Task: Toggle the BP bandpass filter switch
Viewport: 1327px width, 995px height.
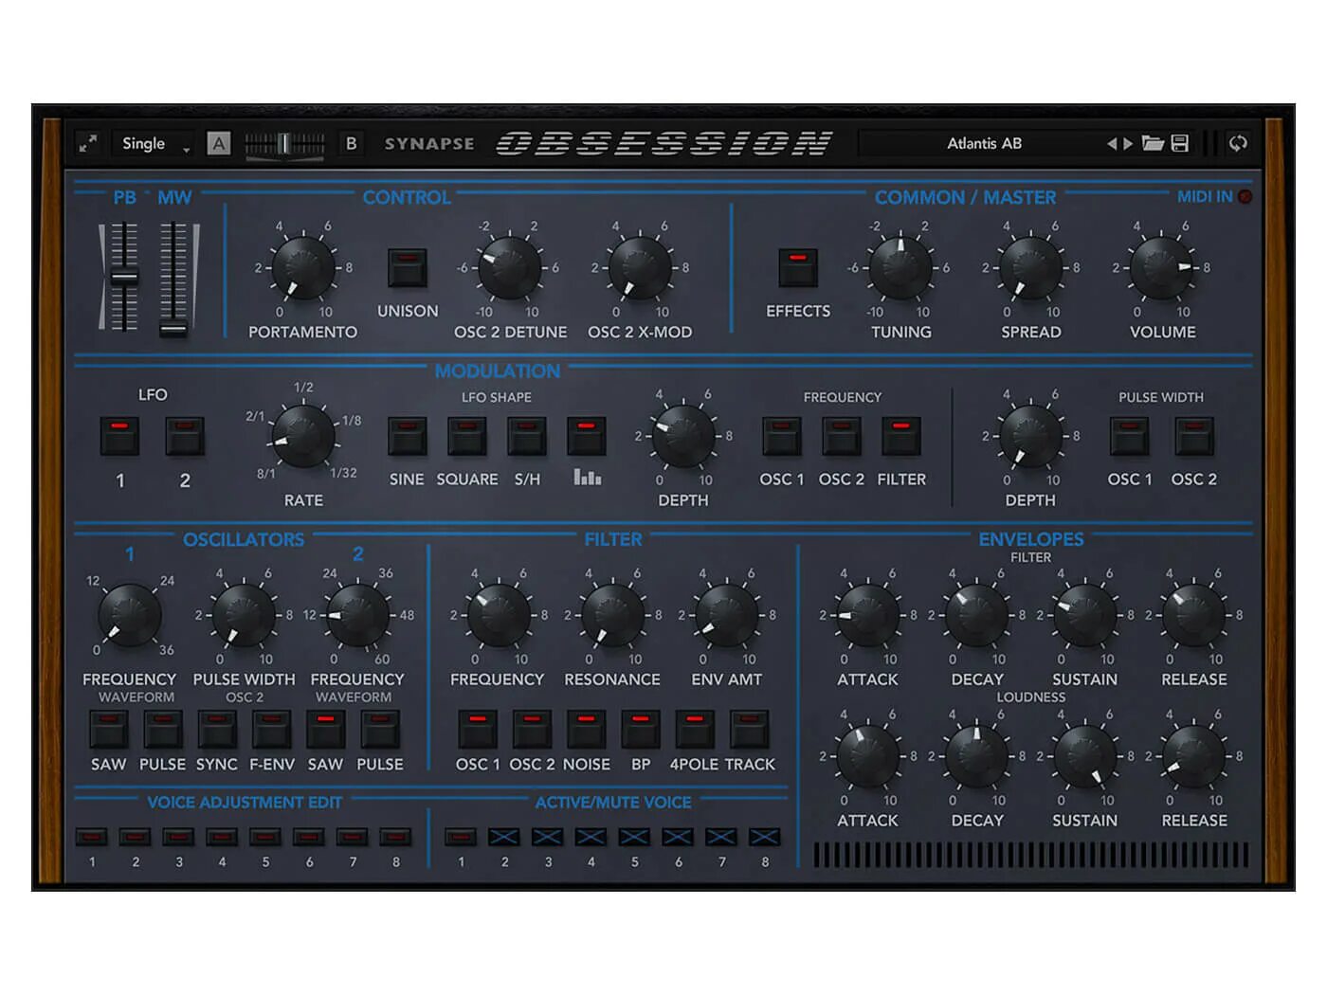Action: tap(641, 730)
